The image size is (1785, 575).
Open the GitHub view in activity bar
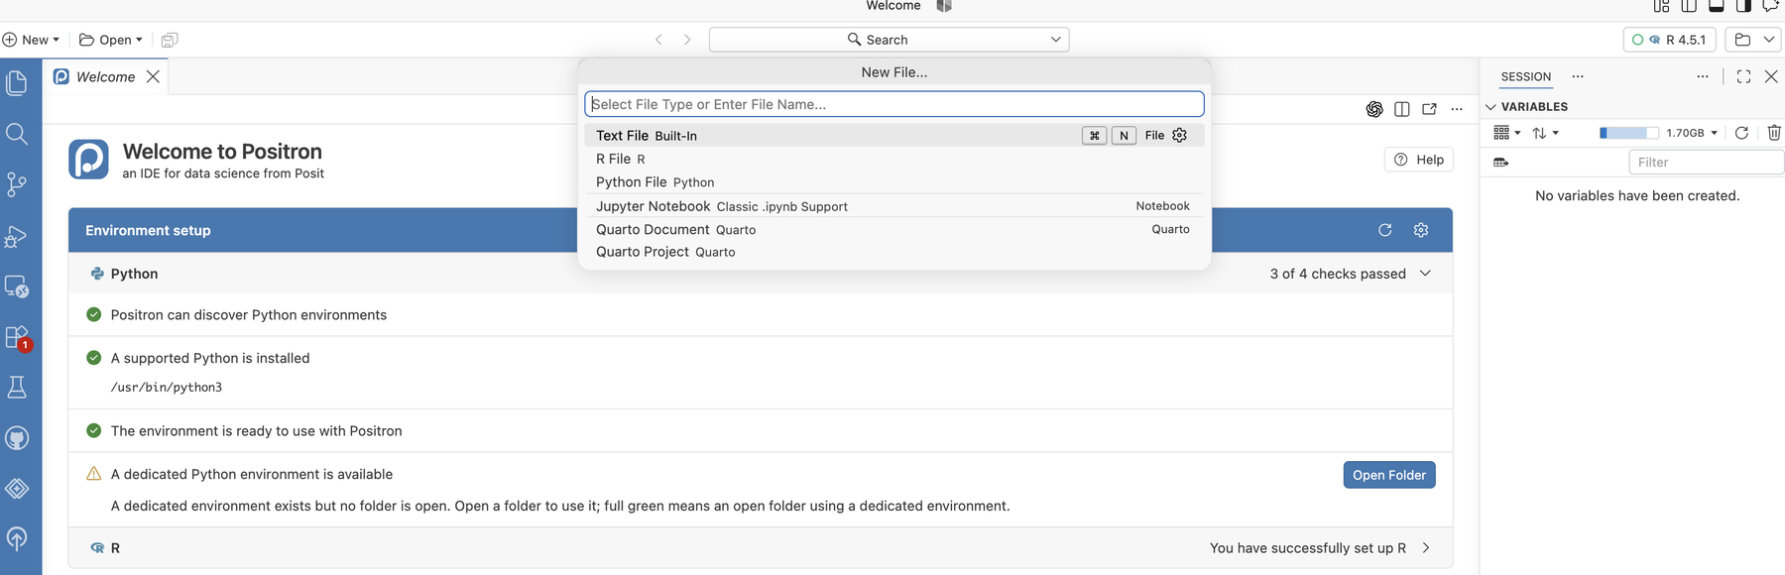[17, 438]
